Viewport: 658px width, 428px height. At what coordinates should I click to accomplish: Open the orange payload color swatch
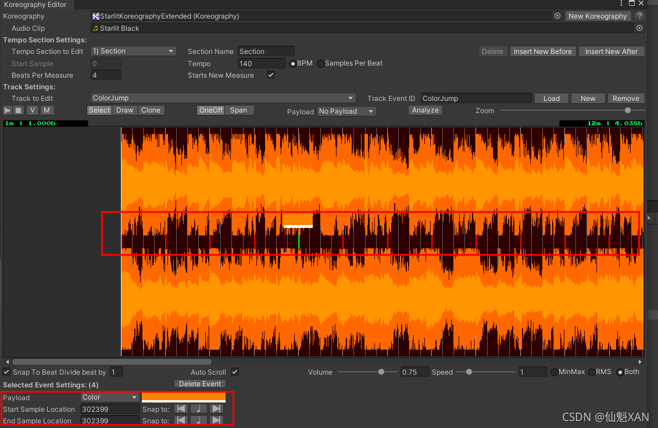(x=183, y=397)
